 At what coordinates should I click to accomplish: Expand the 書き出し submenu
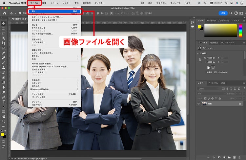pos(54,56)
